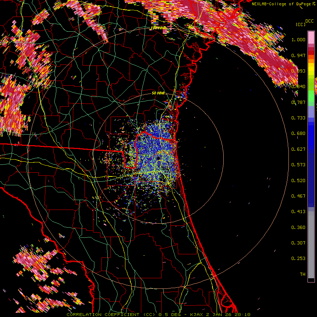Click the 100 NMI range ring label
Screen dimensions: 317x317
[158, 28]
